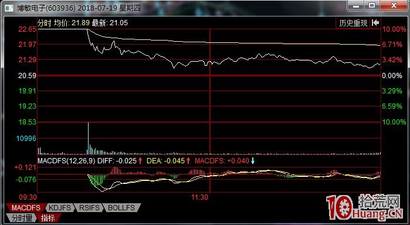Click the 10.00% upper limit label
Image resolution: width=410 pixels, height=225 pixels.
tap(394, 29)
